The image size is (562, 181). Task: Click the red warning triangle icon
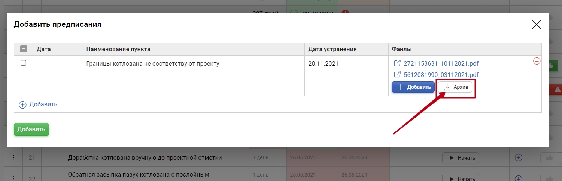pos(558,89)
